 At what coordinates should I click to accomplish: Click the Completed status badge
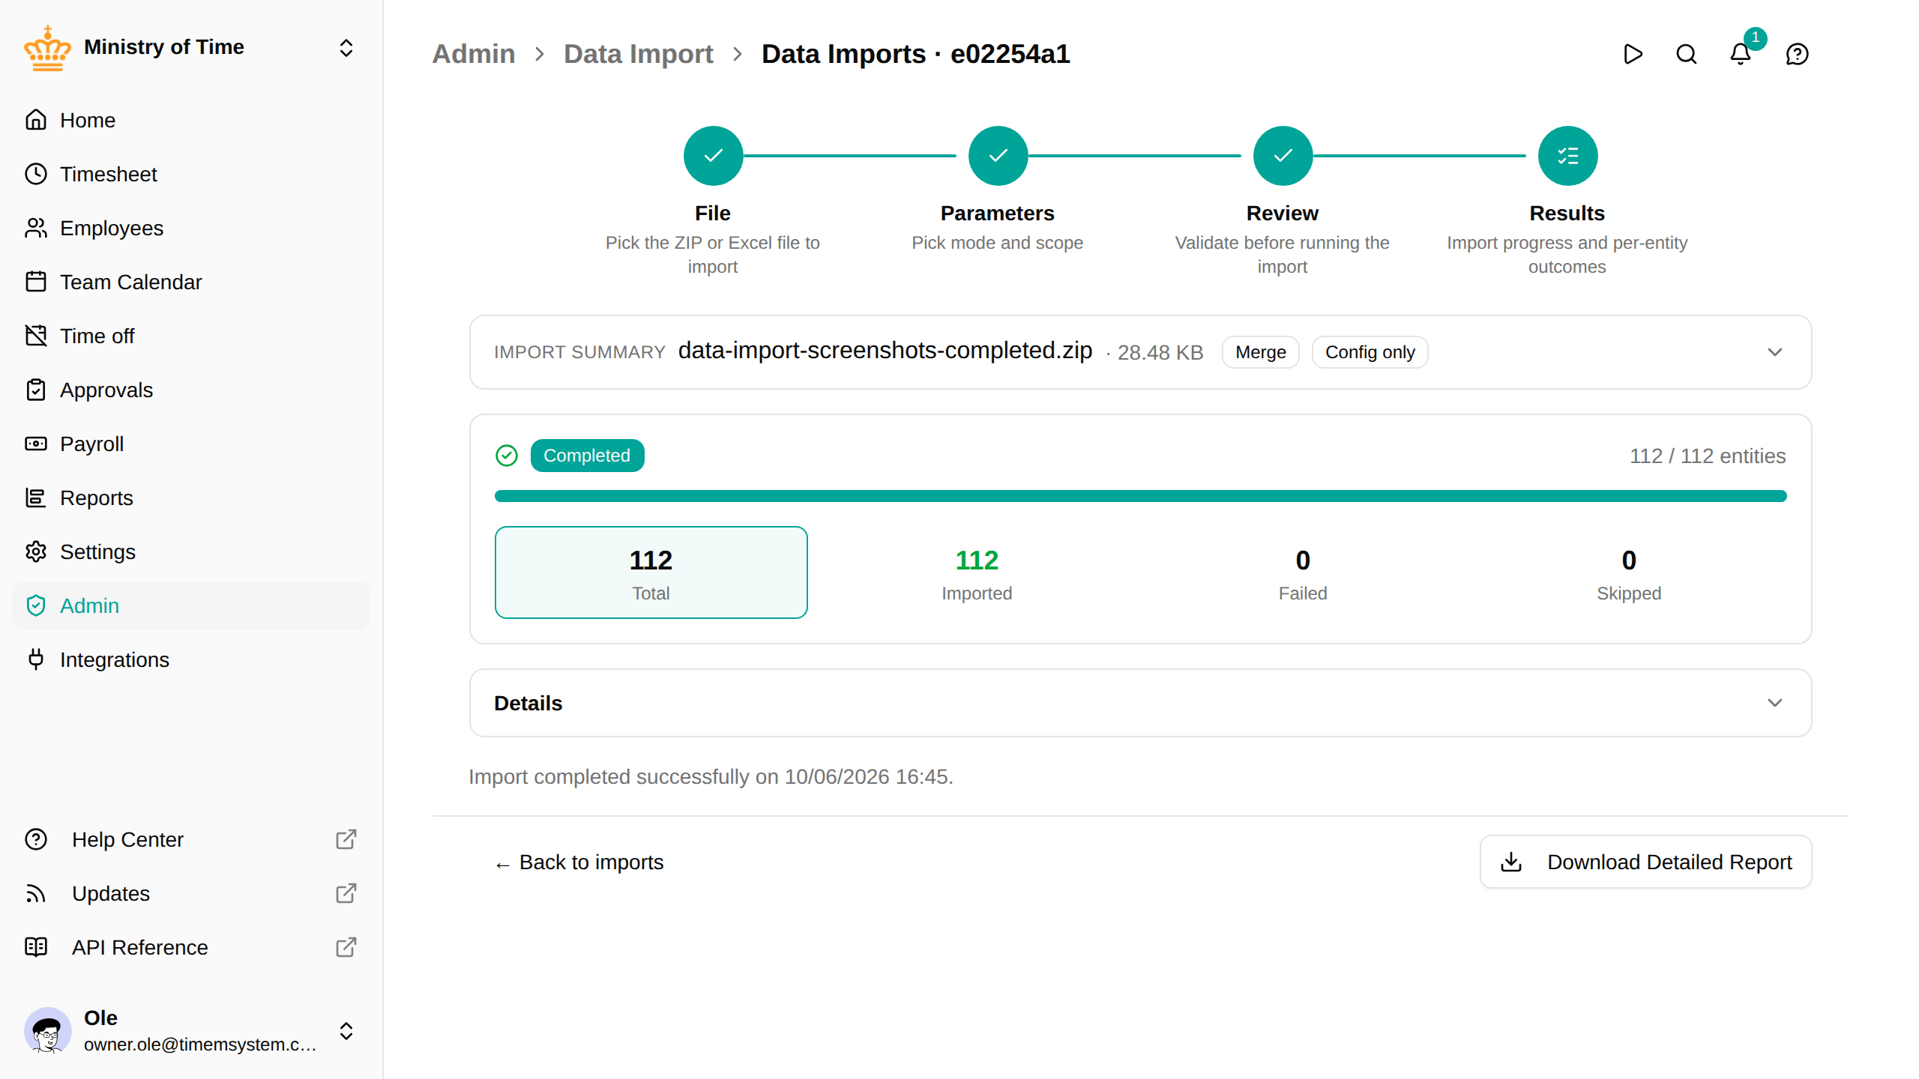click(x=587, y=456)
